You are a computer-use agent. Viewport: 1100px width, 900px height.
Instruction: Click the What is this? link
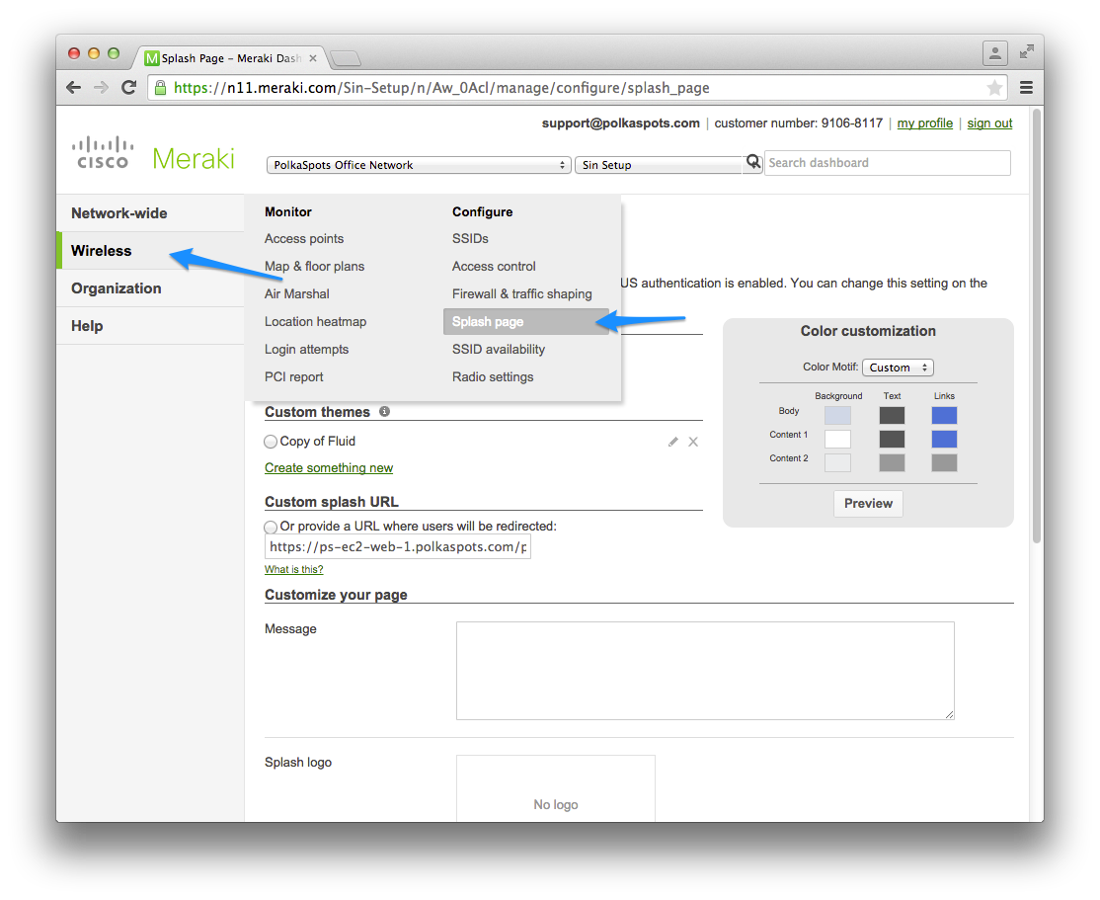point(293,569)
